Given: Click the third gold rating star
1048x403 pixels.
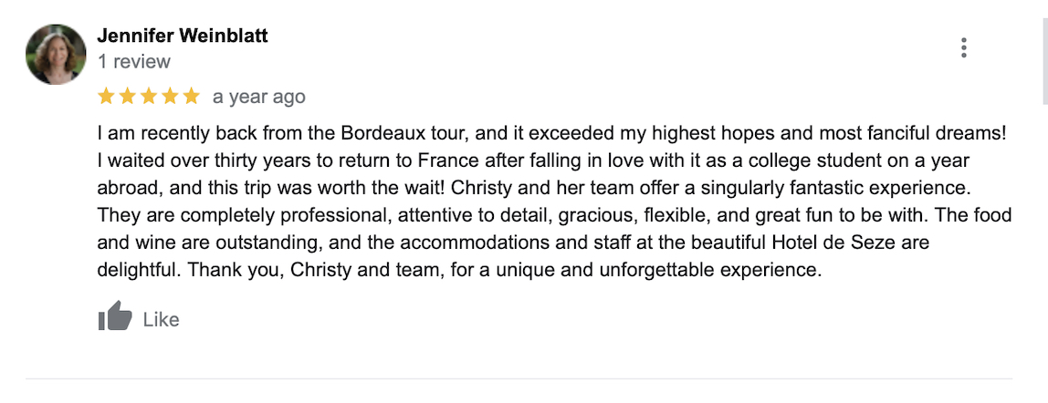Looking at the screenshot, I should (x=149, y=96).
